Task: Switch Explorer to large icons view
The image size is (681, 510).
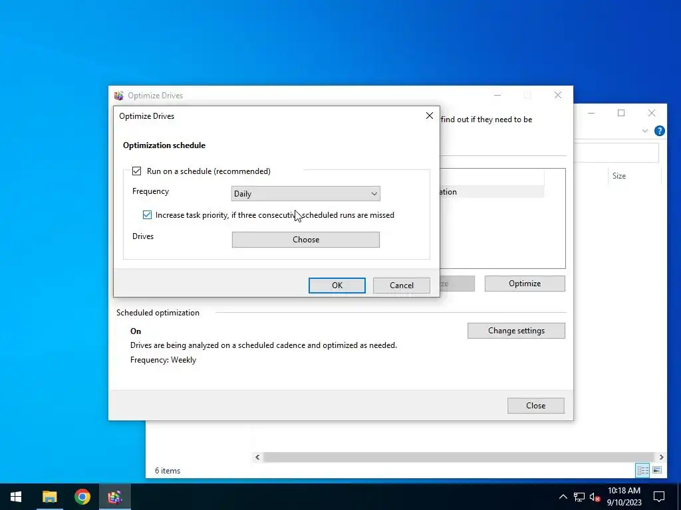Action: point(657,470)
